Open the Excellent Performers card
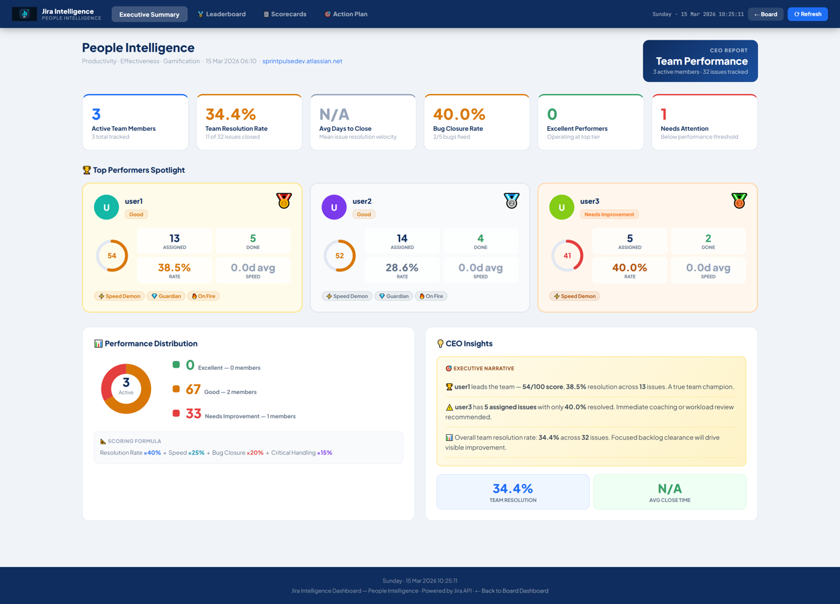The width and height of the screenshot is (840, 604). tap(591, 122)
